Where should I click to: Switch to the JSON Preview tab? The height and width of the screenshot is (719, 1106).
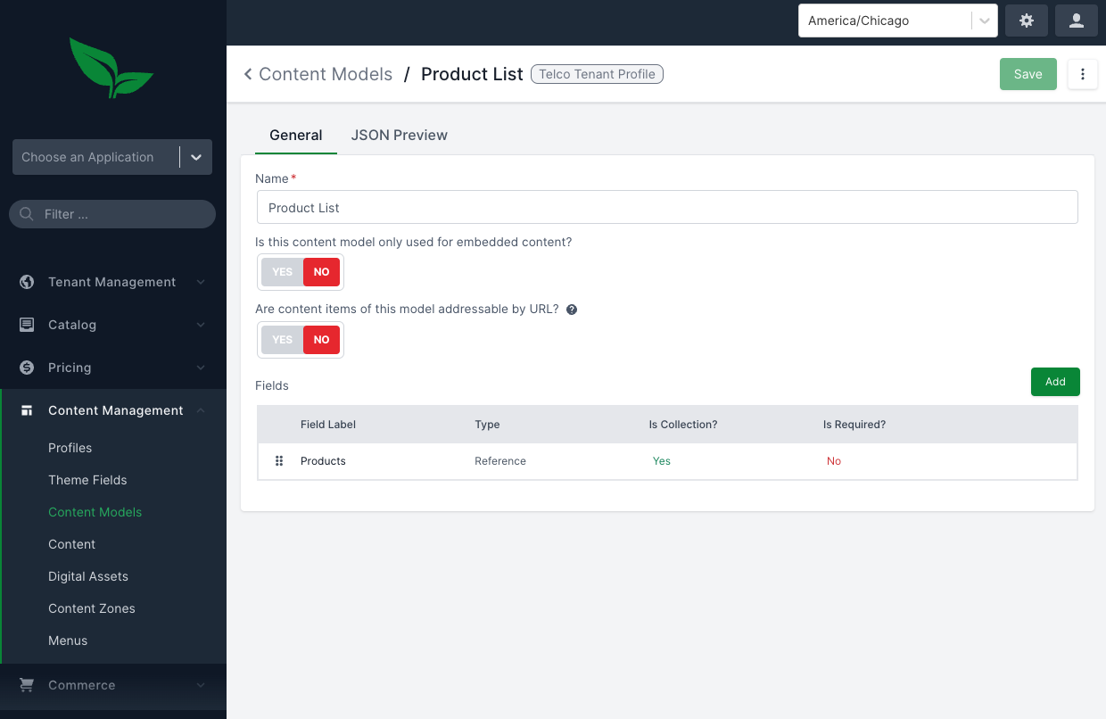pos(399,136)
